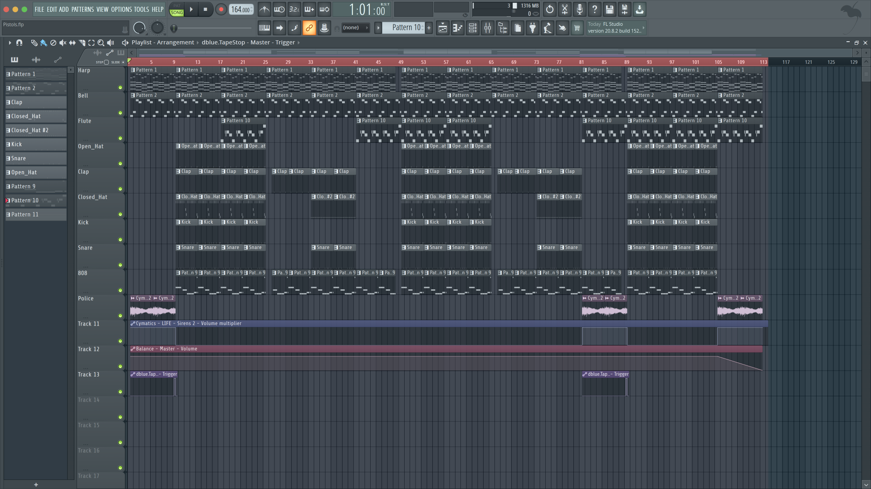Open the FILE menu
Screen dimensions: 871x489
click(39, 9)
